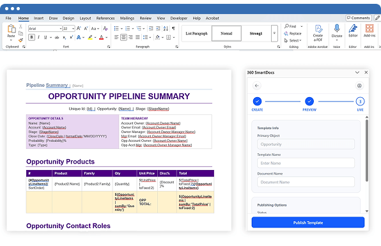Click the Numbering list icon

(128, 28)
